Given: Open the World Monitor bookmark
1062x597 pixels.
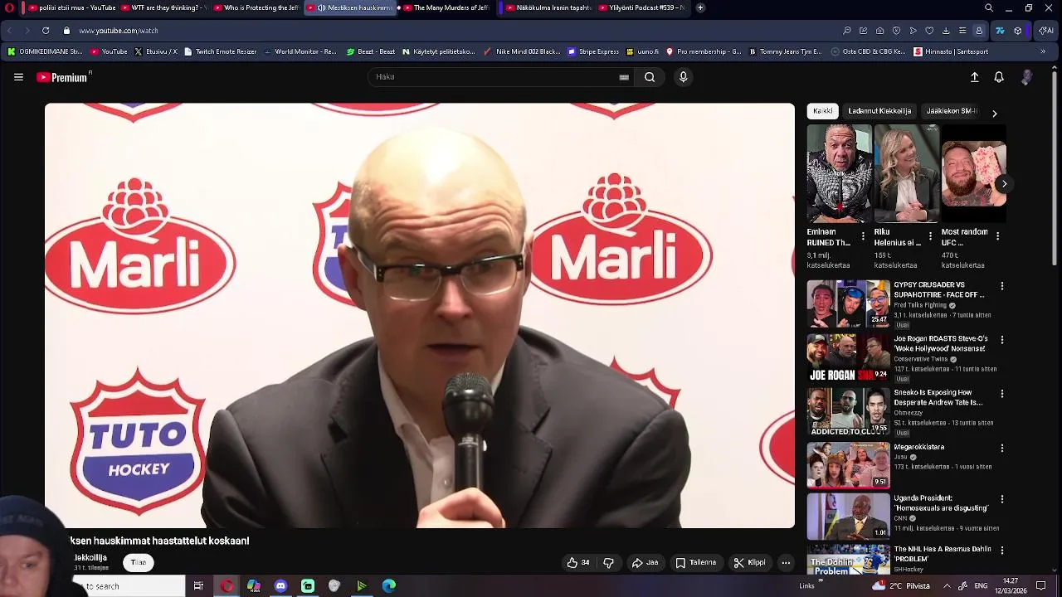Looking at the screenshot, I should click(x=300, y=51).
